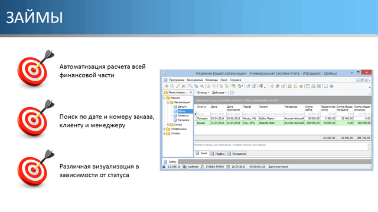Click the pencil Edit record toolbar icon
Screen dimensions: 378x212
(x=178, y=86)
